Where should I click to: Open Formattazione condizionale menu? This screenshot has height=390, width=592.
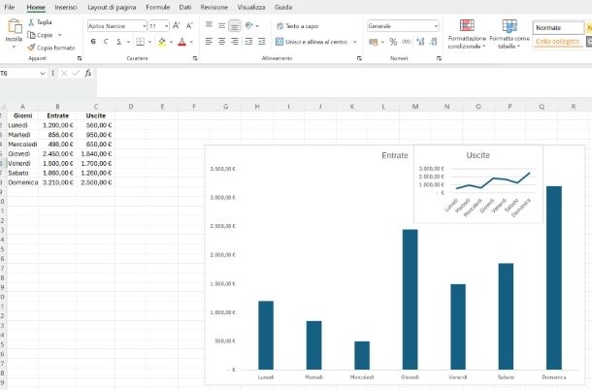(467, 34)
